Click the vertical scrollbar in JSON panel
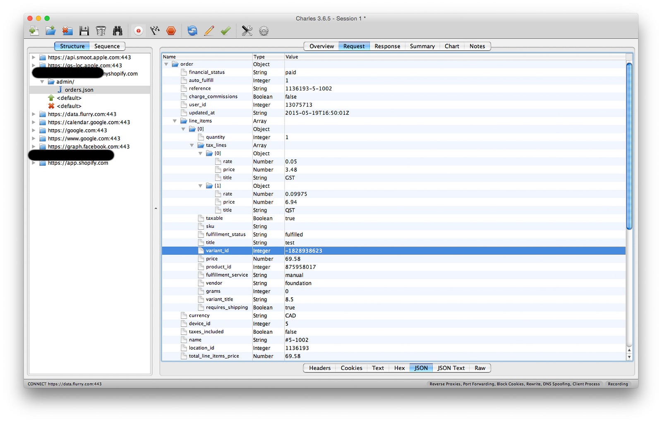662x422 pixels. tap(629, 145)
